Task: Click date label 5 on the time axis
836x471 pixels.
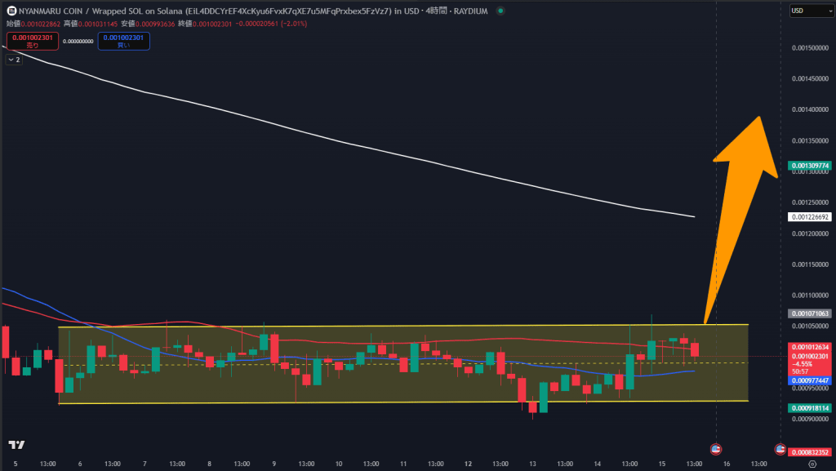Action: [x=16, y=464]
